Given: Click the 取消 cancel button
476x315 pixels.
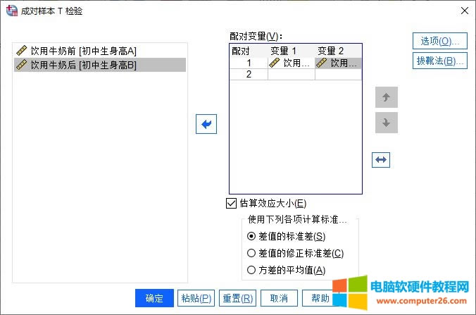Looking at the screenshot, I should point(279,298).
